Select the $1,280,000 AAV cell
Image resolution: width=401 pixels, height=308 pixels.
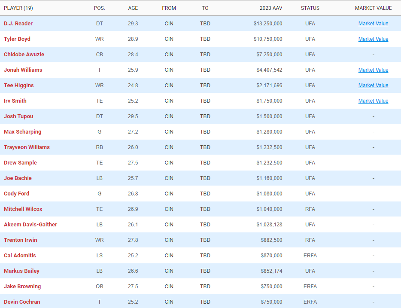(x=269, y=132)
